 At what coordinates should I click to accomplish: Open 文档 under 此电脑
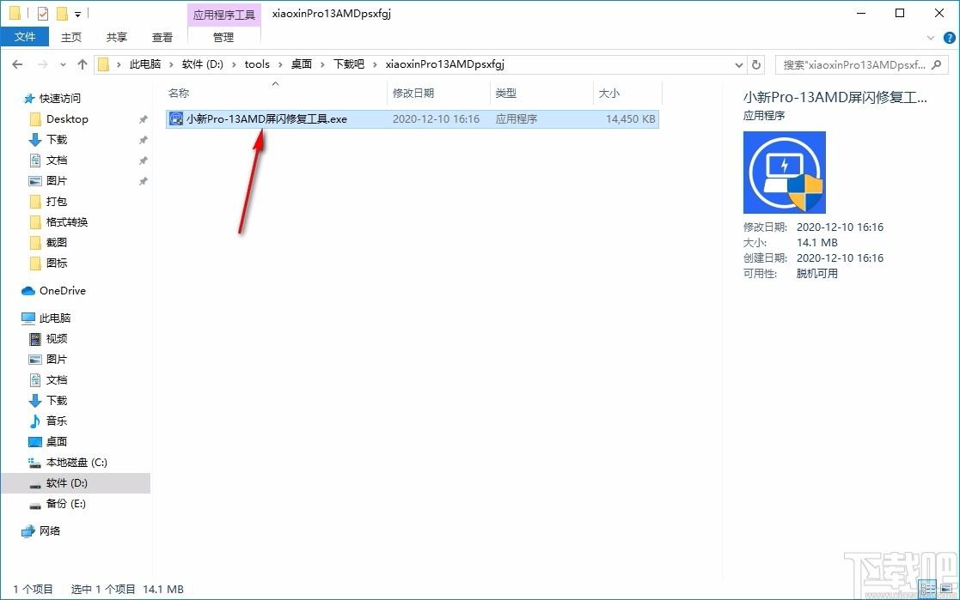57,379
